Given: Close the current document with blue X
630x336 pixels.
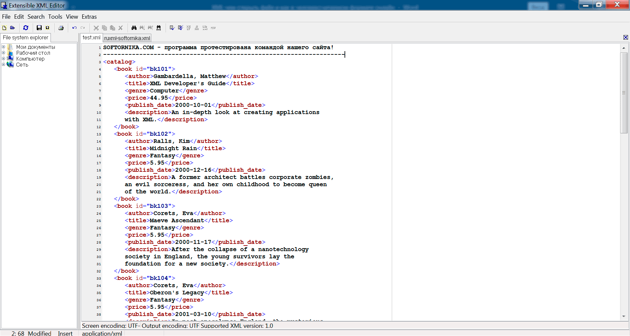Looking at the screenshot, I should 625,38.
